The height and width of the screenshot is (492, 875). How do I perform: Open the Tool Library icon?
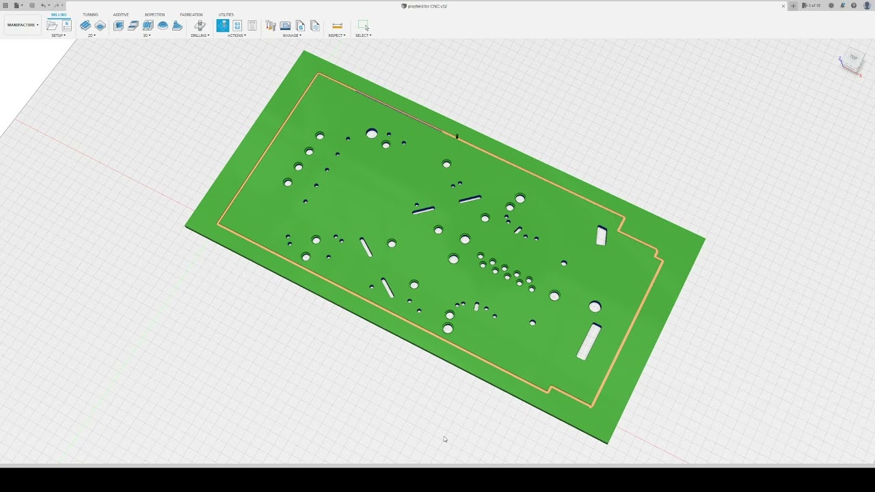tap(271, 26)
